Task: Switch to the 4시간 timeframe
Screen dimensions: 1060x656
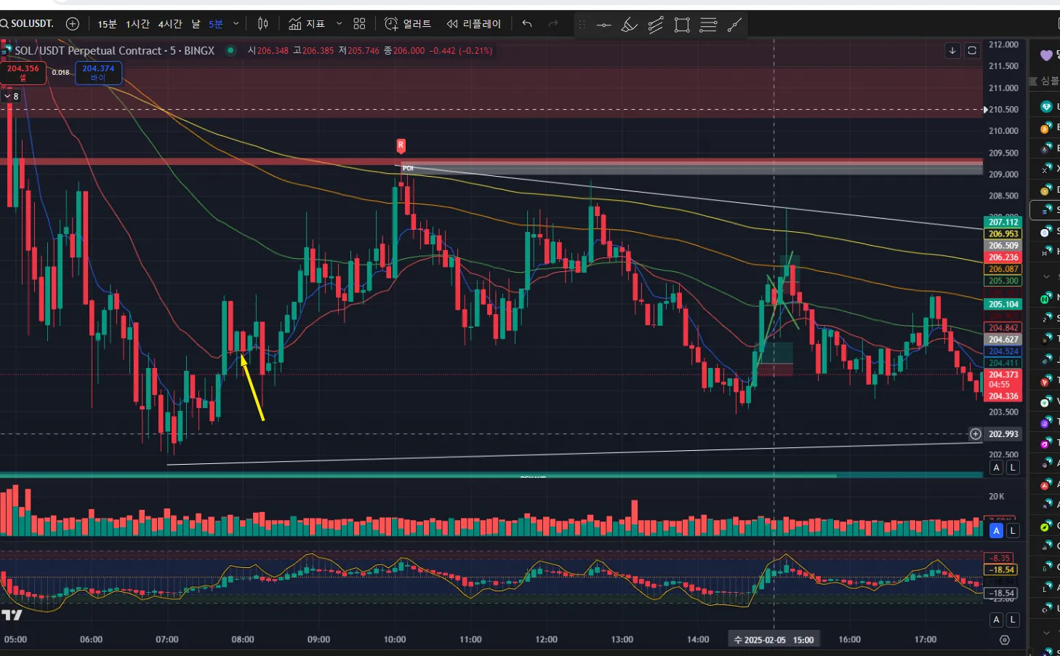Action: [x=170, y=24]
